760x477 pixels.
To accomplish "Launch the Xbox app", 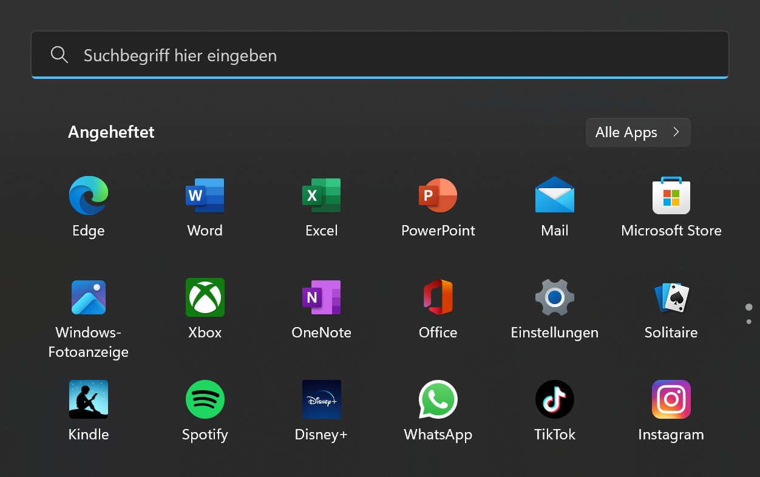I will coord(205,297).
